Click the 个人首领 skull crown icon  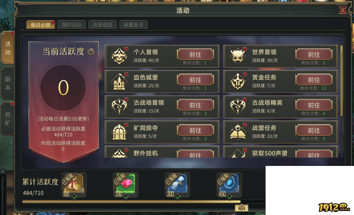[x=119, y=56]
